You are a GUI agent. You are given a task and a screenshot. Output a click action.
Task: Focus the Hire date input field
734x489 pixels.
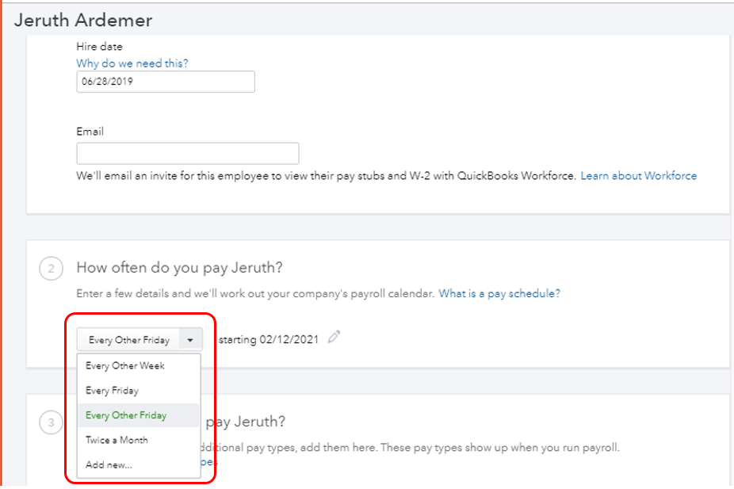tap(166, 82)
